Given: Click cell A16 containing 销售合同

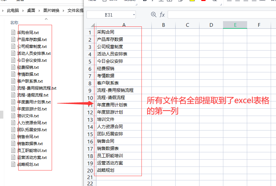Looking at the screenshot, I should point(124,141).
